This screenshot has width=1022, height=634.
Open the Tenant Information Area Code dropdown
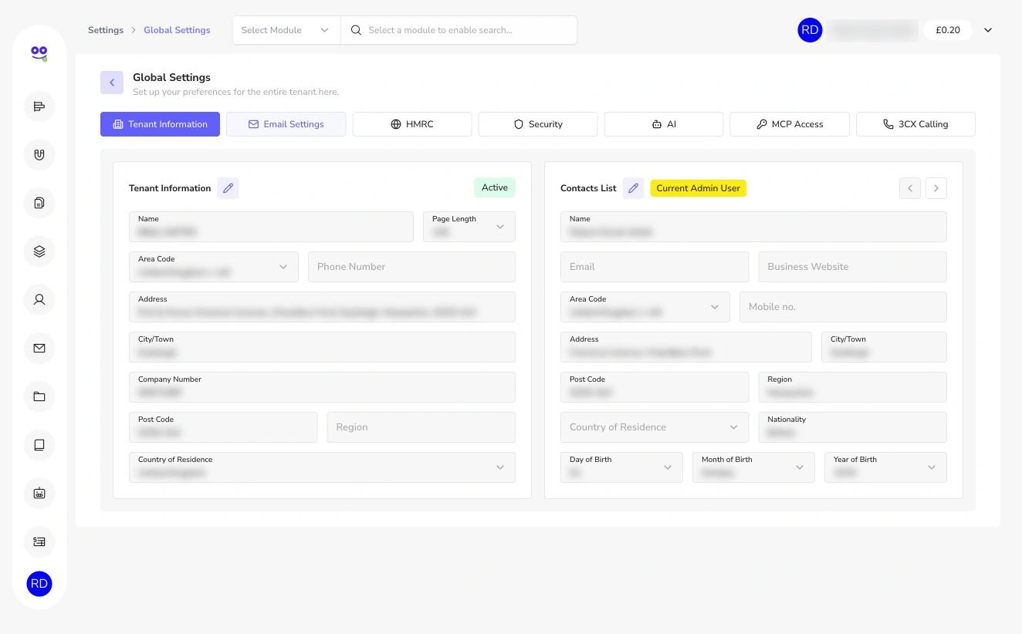click(x=214, y=267)
